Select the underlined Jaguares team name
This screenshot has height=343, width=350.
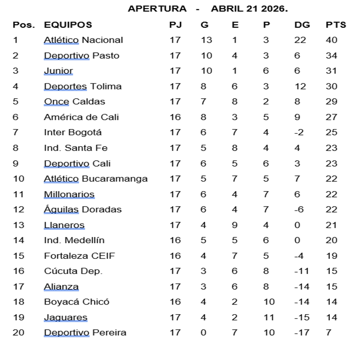(66, 317)
